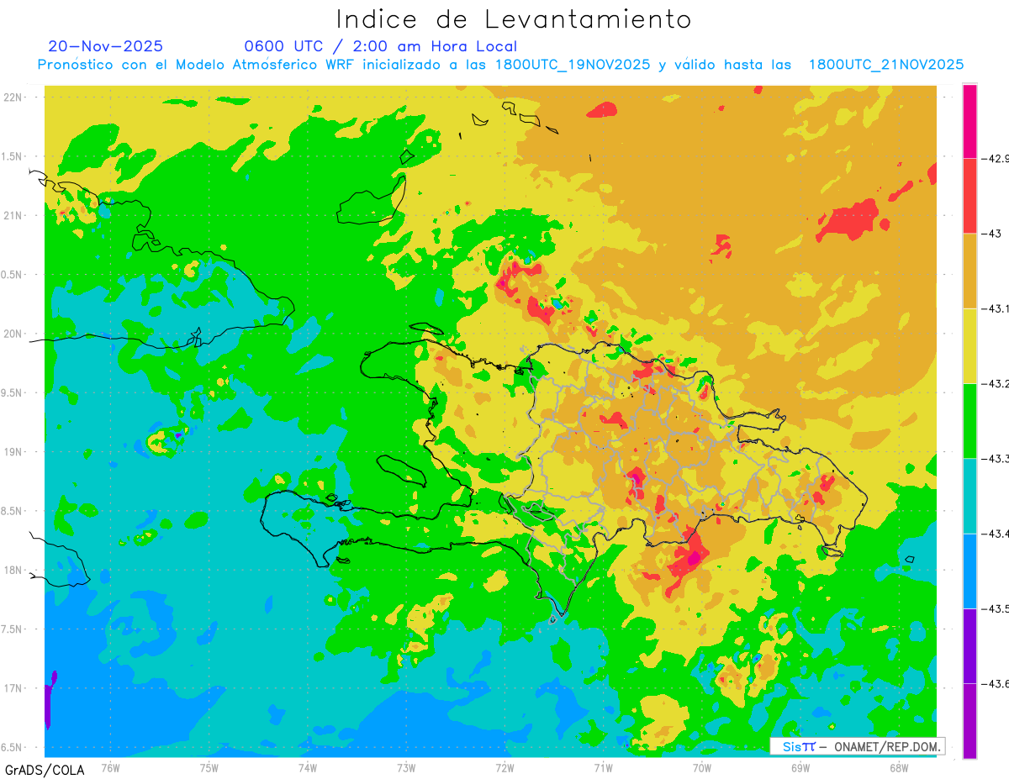The width and height of the screenshot is (1009, 779).
Task: Pick the violet swatch at color bar bottom
Action: 969,721
